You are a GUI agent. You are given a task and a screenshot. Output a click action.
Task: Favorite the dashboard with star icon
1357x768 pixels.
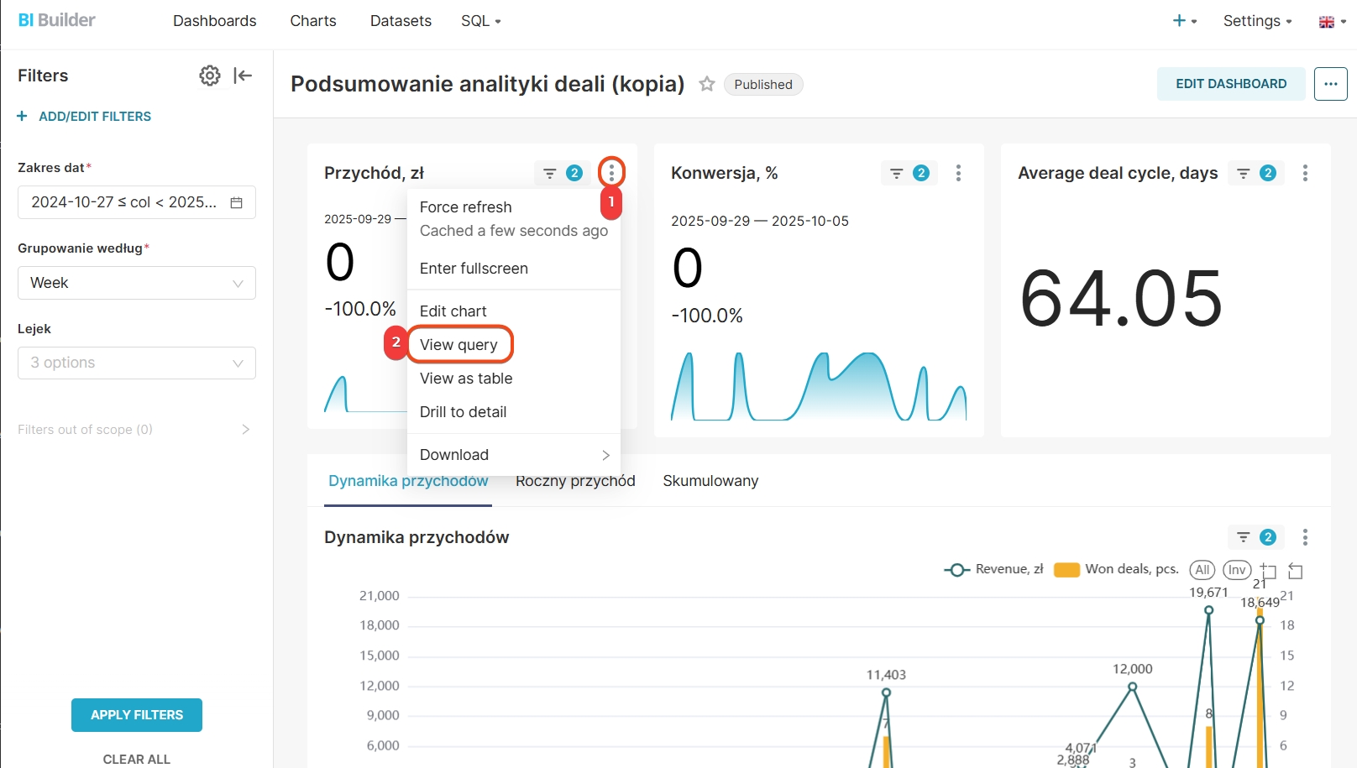click(707, 84)
